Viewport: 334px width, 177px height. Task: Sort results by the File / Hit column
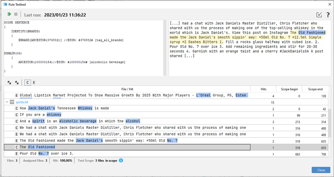click(x=127, y=89)
